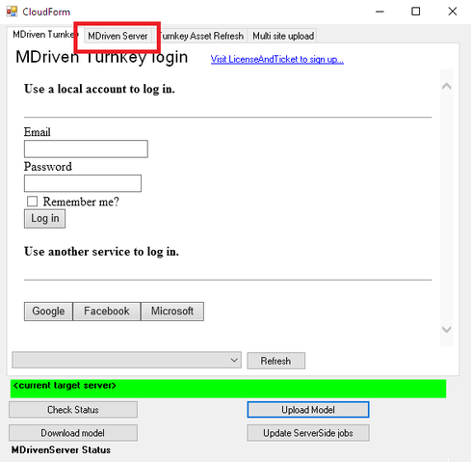Screen dimensions: 471x462
Task: Click Upload Model button
Action: click(x=308, y=410)
